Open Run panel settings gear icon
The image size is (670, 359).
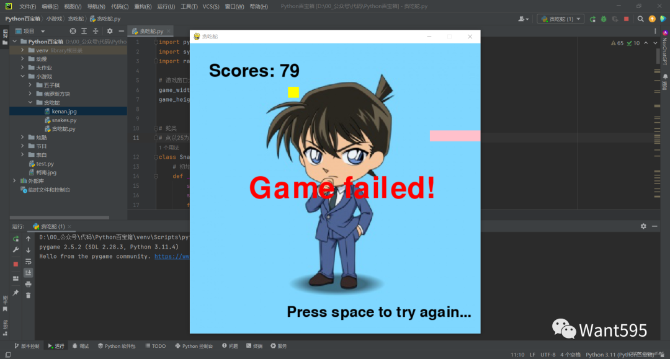[x=643, y=226]
